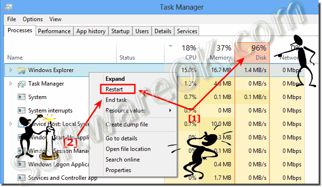Screen dimensions: 322x187
Task: Sort processes by the Memory column
Action: [220, 58]
